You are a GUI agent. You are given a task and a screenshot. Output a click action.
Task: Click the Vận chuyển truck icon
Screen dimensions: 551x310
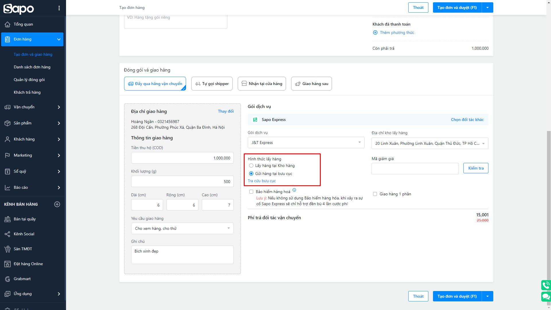click(x=7, y=107)
